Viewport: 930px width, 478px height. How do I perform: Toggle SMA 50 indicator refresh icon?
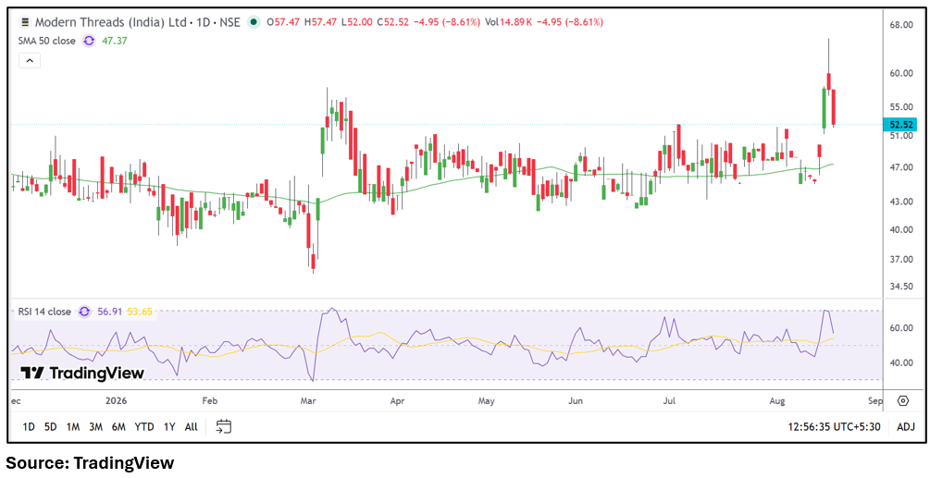point(89,41)
